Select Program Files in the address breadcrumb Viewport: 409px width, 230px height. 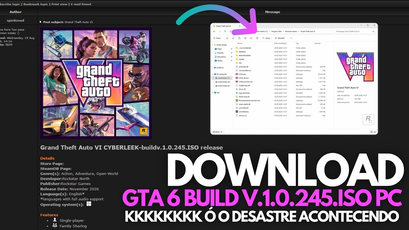pyautogui.click(x=277, y=32)
